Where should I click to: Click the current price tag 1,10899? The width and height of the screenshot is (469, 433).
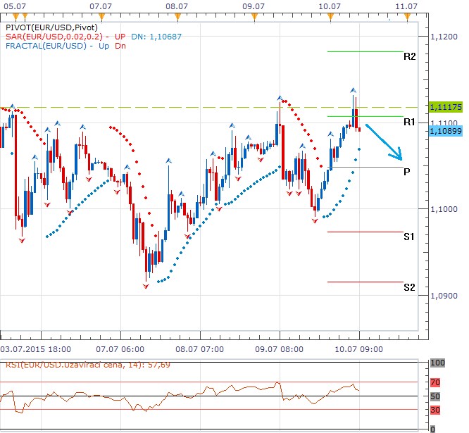[446, 131]
